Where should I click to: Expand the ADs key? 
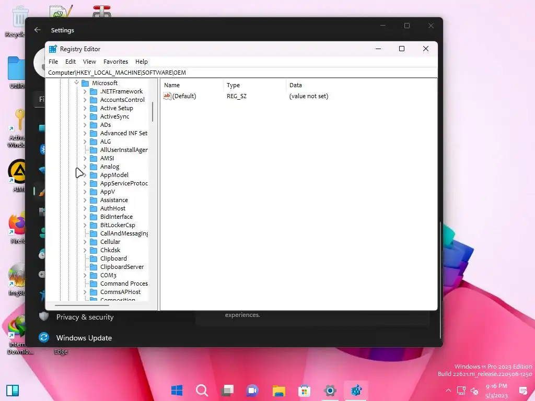[x=85, y=125]
